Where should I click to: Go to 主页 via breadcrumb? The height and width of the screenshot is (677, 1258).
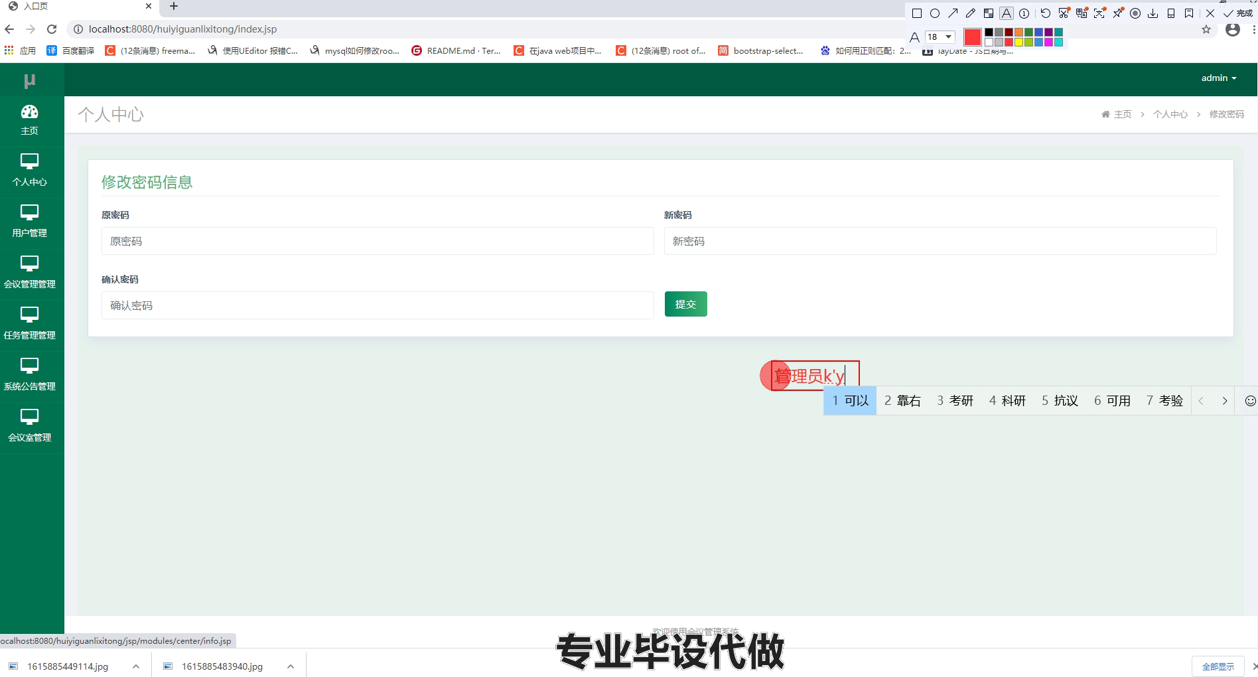point(1117,114)
